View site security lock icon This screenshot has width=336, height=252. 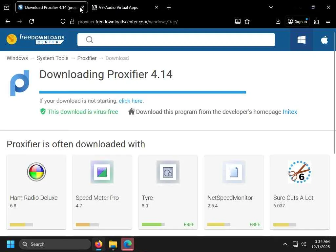coord(72,21)
